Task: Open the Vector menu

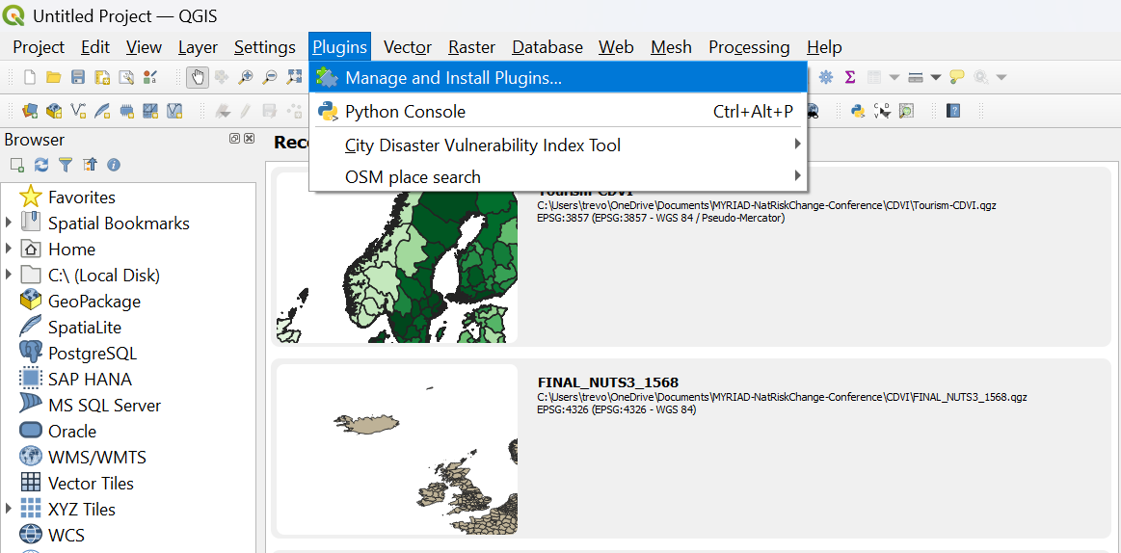Action: point(408,47)
